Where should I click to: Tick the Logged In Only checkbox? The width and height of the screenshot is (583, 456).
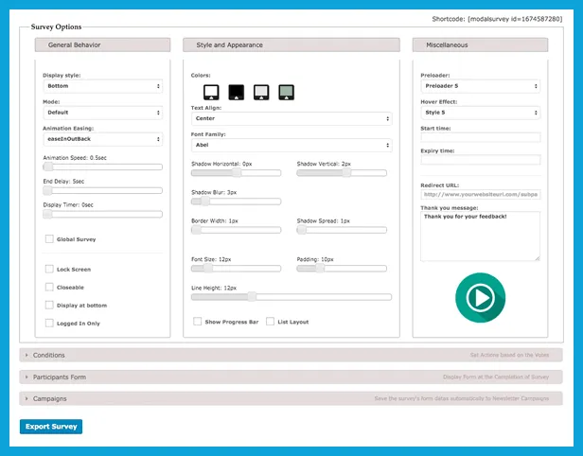(x=49, y=323)
